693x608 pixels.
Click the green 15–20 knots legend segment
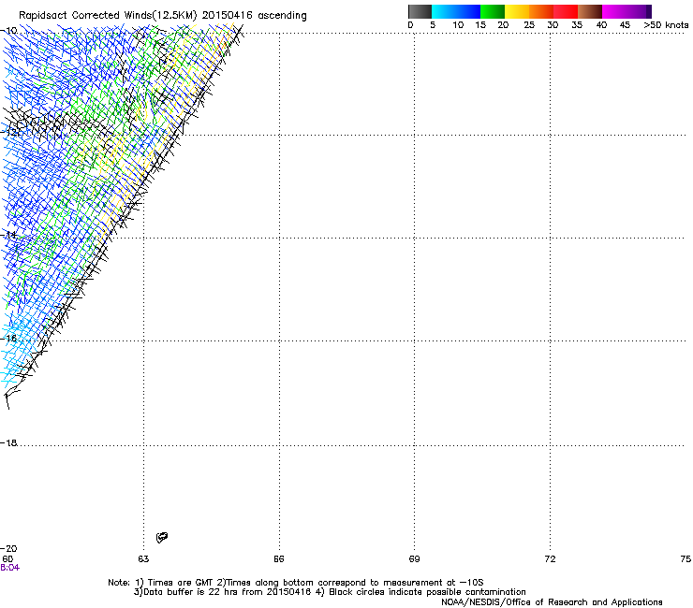click(x=493, y=11)
